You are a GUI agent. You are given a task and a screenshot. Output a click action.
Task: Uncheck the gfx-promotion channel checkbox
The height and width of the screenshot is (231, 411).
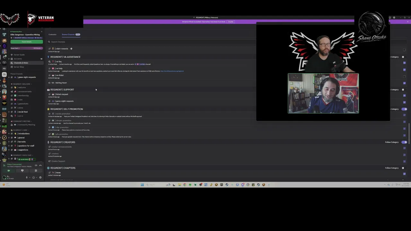[x=404, y=135]
